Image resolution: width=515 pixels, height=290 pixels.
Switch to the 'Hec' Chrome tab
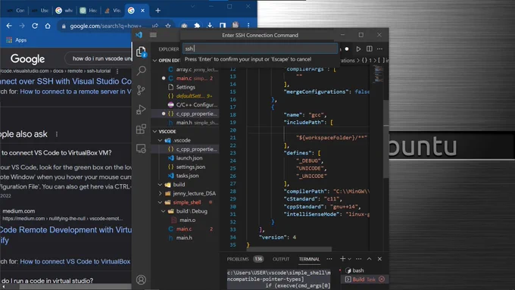pos(89,11)
